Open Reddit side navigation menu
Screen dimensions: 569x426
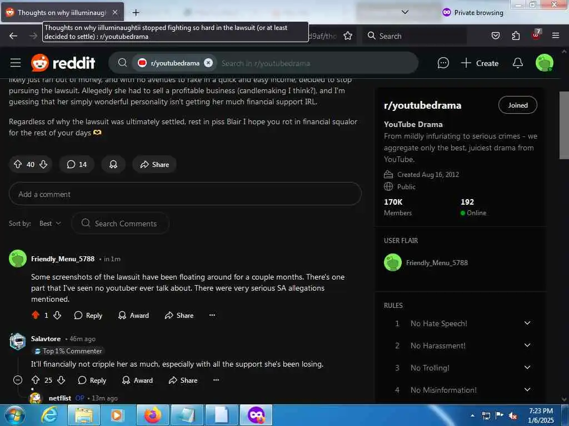(15, 63)
